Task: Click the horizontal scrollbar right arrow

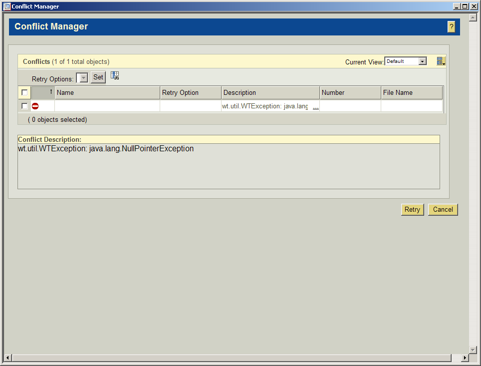Action: (x=465, y=358)
